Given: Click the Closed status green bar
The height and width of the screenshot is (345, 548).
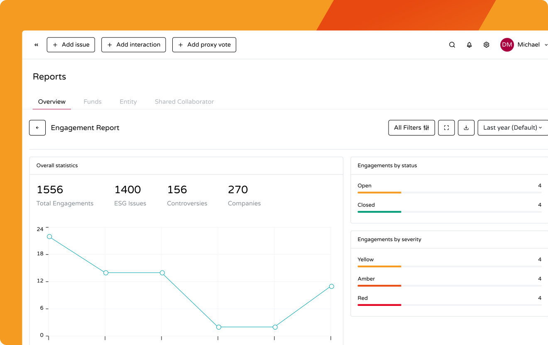Looking at the screenshot, I should (379, 212).
